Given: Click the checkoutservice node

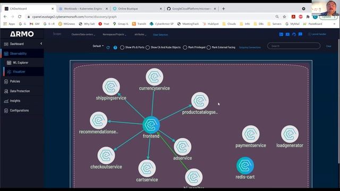Looking at the screenshot, I should 106,155.
